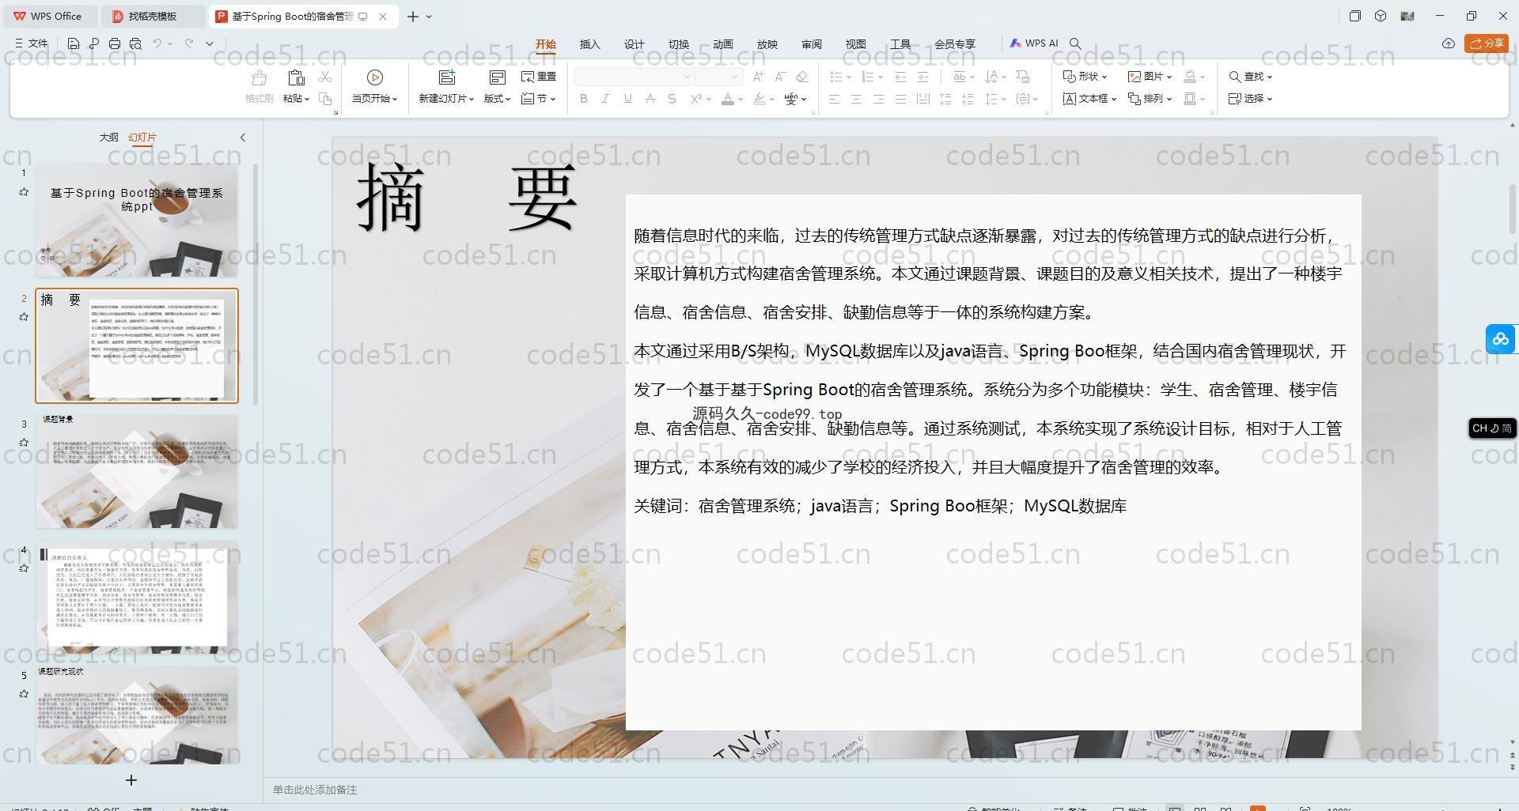Image resolution: width=1519 pixels, height=811 pixels.
Task: Switch to the 插入 ribbon tab
Action: pos(590,44)
